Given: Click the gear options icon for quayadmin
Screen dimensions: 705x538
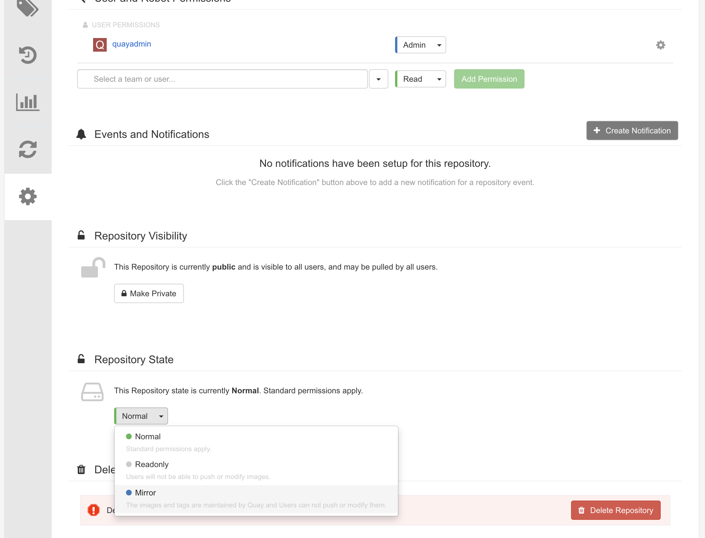Looking at the screenshot, I should 660,45.
